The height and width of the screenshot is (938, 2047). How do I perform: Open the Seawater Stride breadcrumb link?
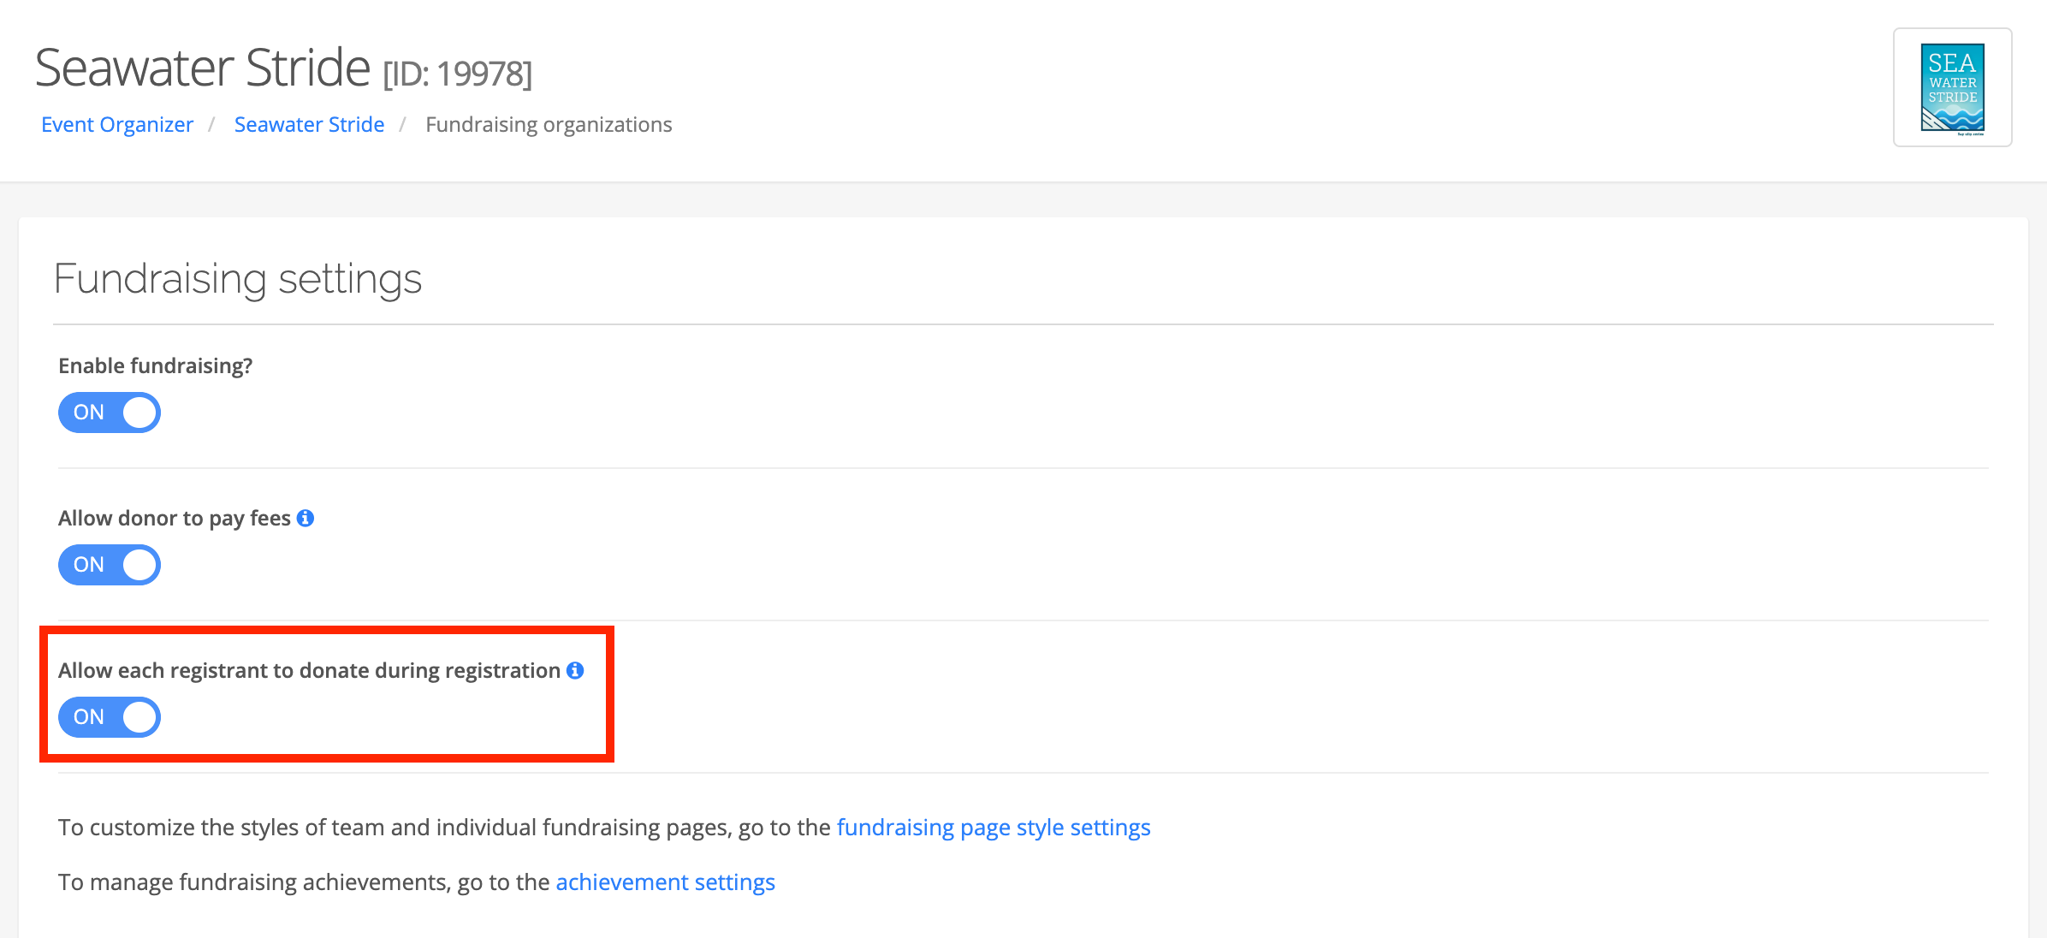click(309, 125)
